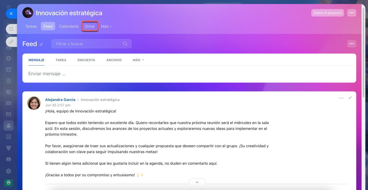The width and height of the screenshot is (368, 190).
Task: Select the ENCUESTA composer tab
Action: coord(86,60)
